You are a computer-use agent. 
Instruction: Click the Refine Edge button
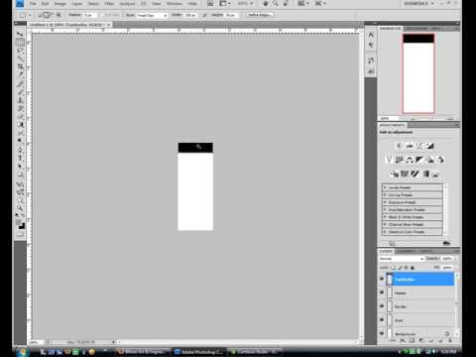pos(260,15)
